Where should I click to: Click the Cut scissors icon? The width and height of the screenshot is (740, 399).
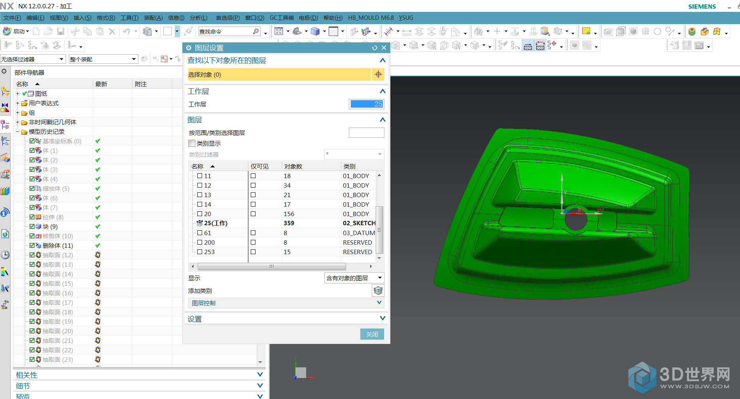[75, 31]
